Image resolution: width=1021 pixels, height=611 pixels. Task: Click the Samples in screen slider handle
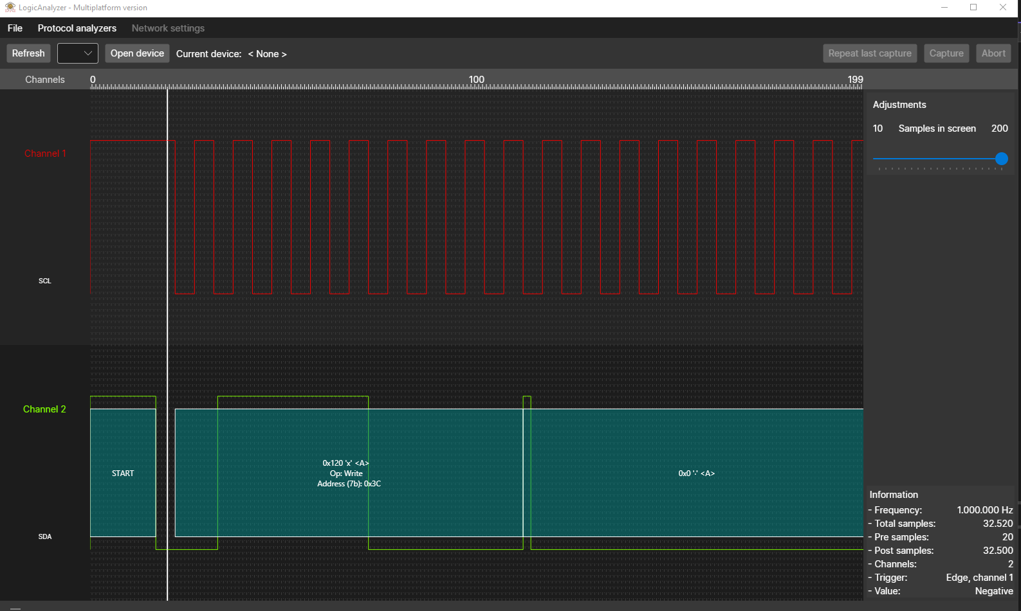[1001, 159]
